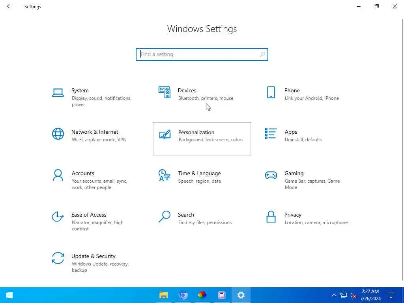Click the magnifier icon in the search box

[262, 54]
